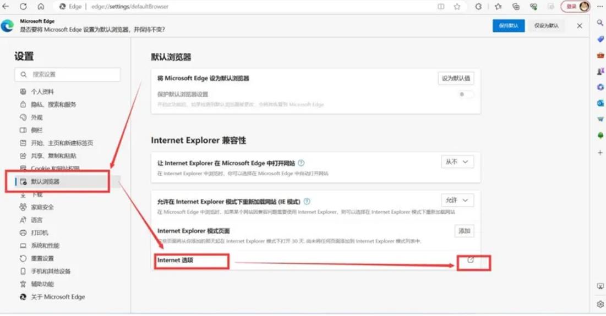Reload the page with the refresh icon
Image resolution: width=606 pixels, height=316 pixels.
click(x=23, y=7)
